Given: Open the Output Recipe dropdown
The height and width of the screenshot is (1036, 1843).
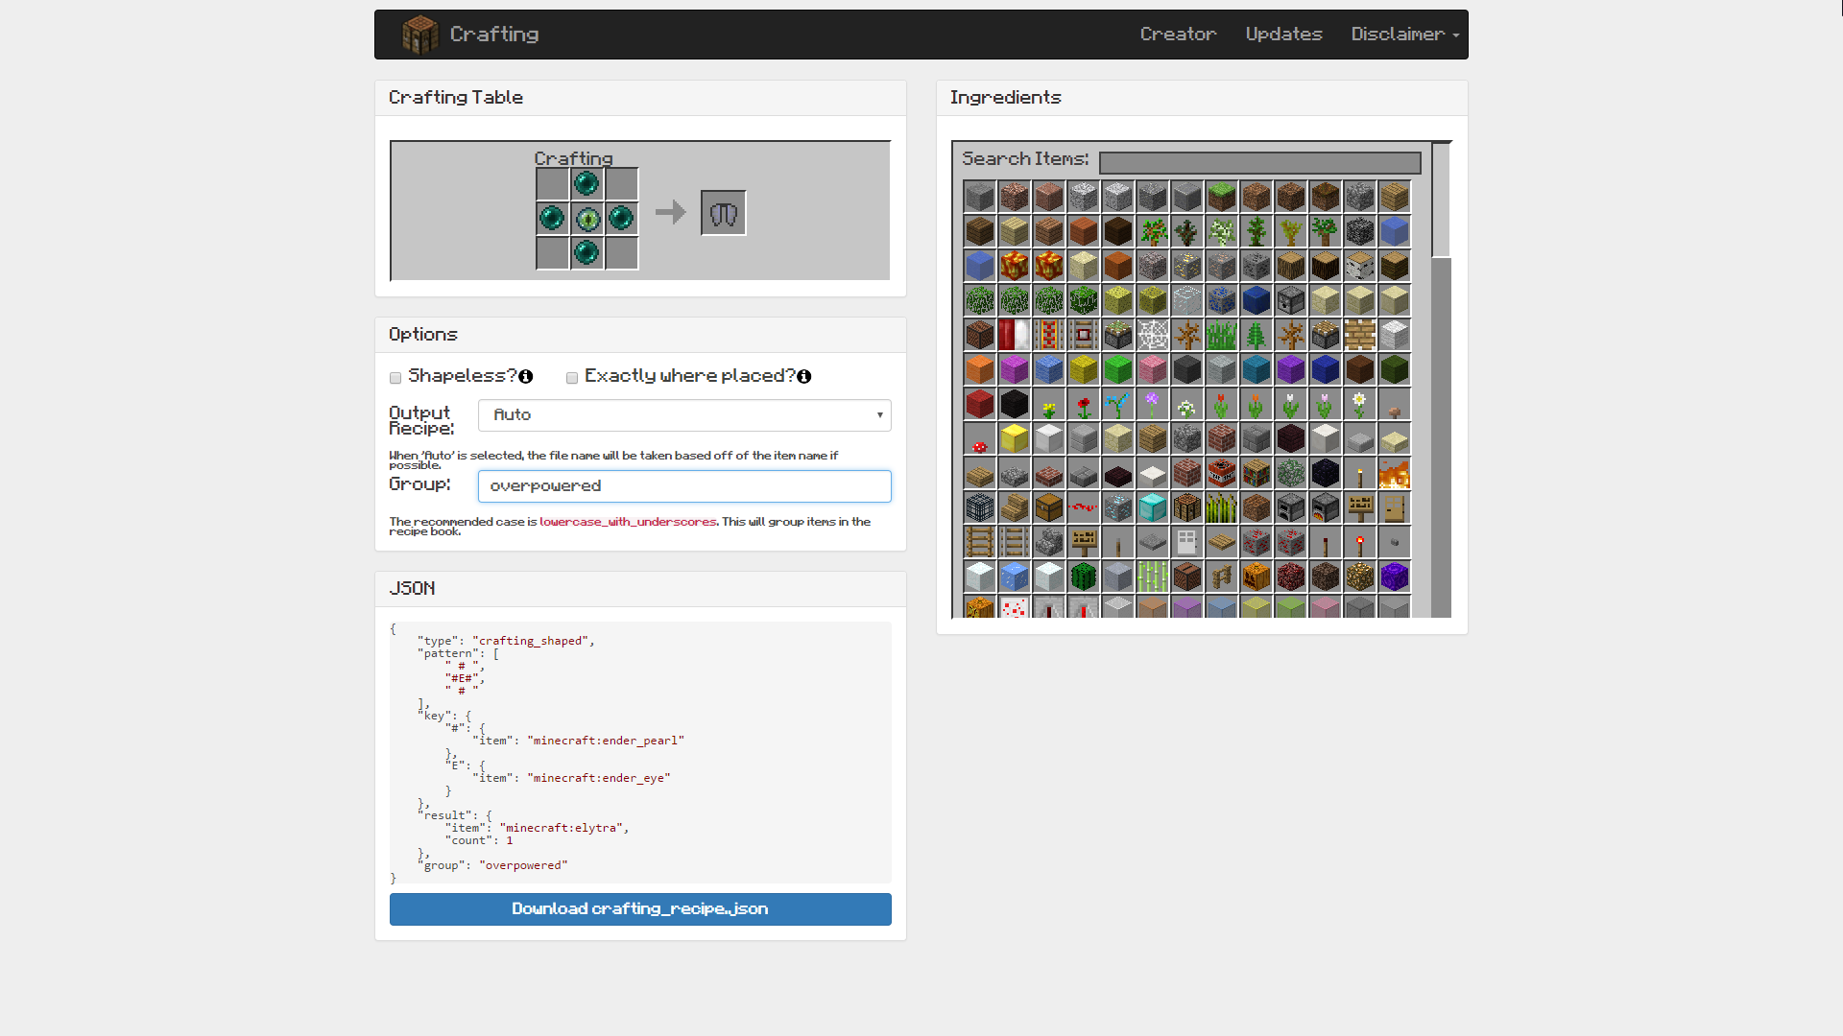Looking at the screenshot, I should click(684, 415).
